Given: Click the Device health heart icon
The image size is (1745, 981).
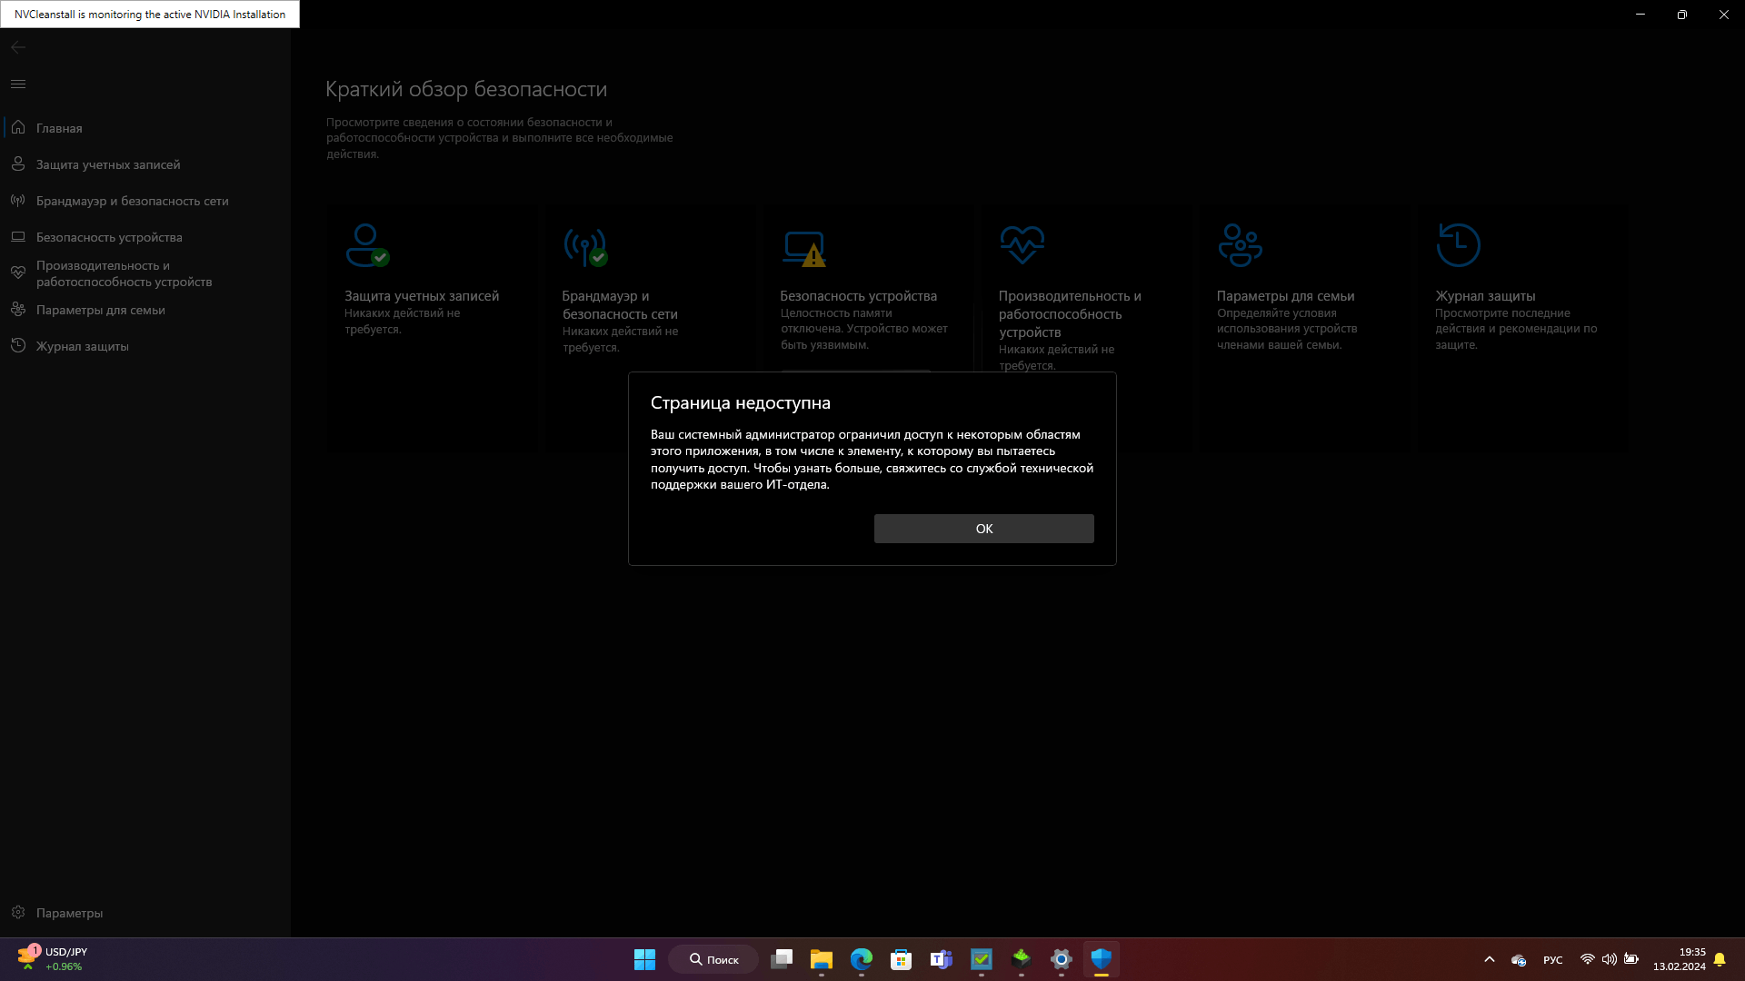Looking at the screenshot, I should click(x=1022, y=244).
